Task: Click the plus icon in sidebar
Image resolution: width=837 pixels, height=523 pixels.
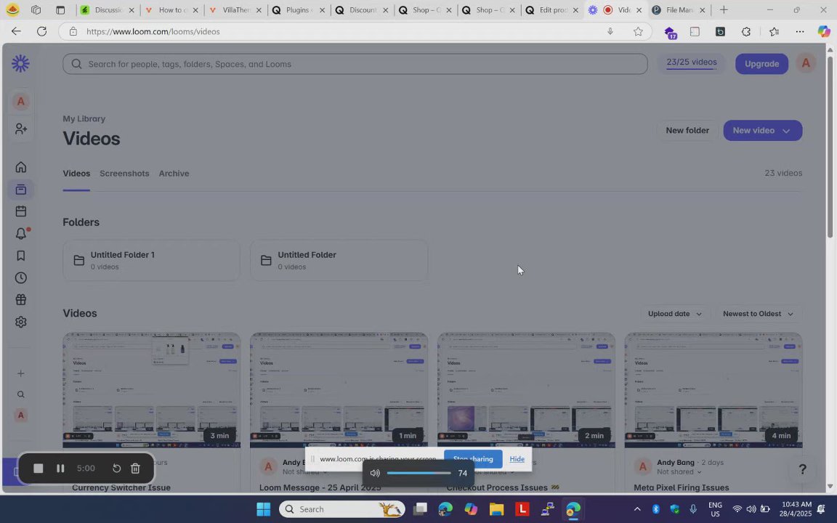Action: click(21, 373)
